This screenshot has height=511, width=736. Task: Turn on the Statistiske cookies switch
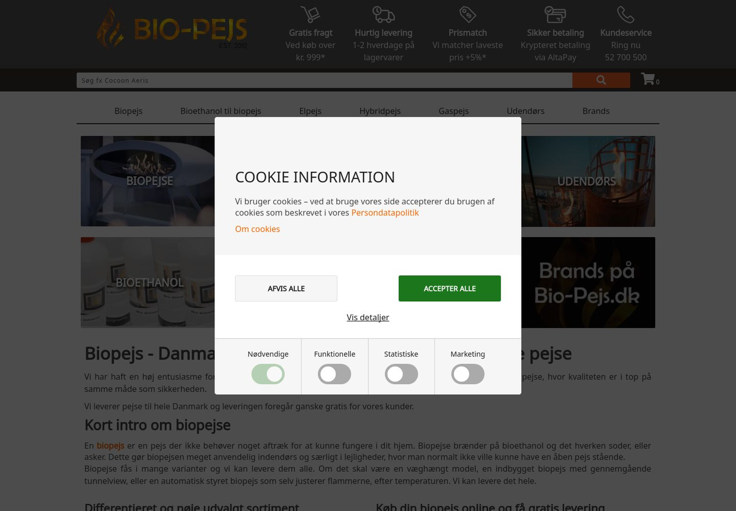pyautogui.click(x=401, y=374)
